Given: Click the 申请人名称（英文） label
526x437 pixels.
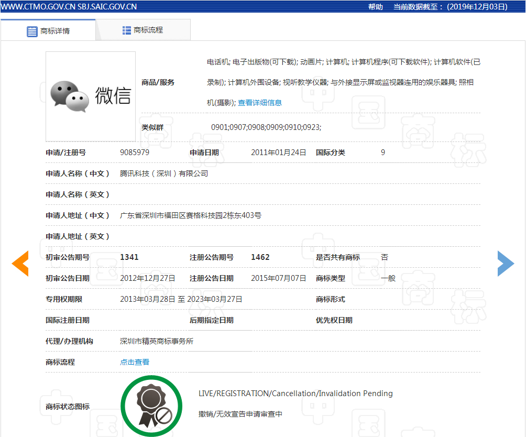Looking at the screenshot, I should [x=78, y=194].
